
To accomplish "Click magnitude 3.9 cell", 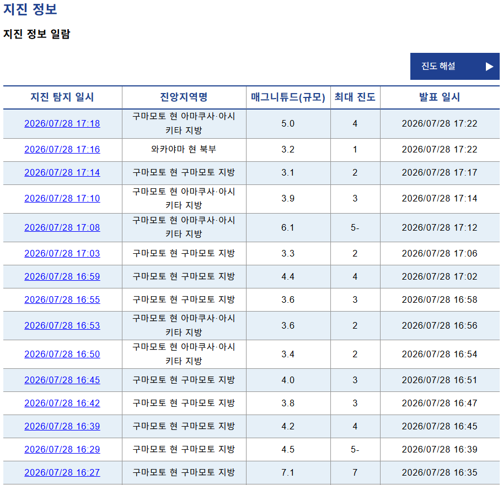I will pos(288,199).
